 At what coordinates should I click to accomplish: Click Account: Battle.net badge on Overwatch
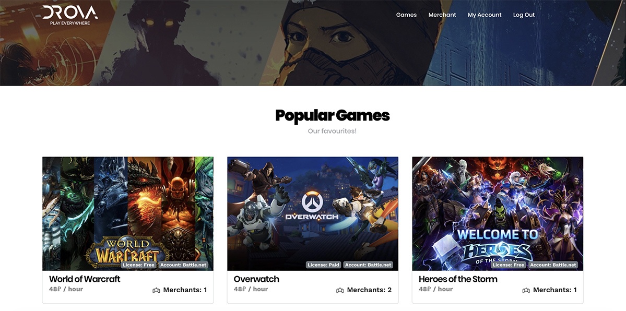368,265
